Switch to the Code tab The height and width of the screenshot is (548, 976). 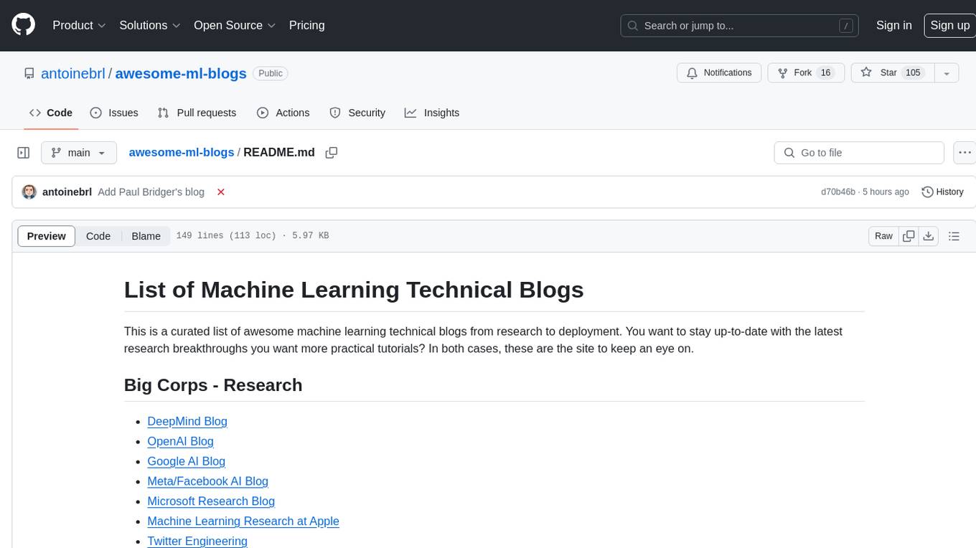pos(51,113)
